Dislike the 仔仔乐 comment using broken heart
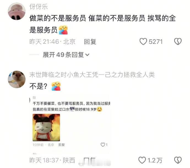 point(178,42)
